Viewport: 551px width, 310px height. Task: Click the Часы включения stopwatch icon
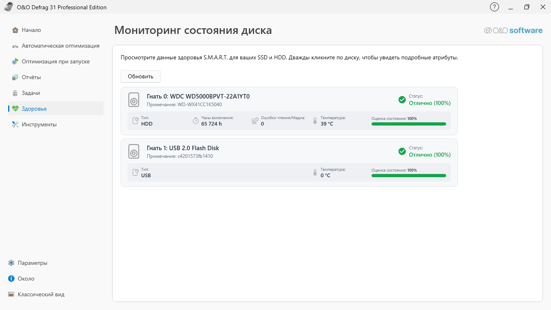(x=196, y=121)
